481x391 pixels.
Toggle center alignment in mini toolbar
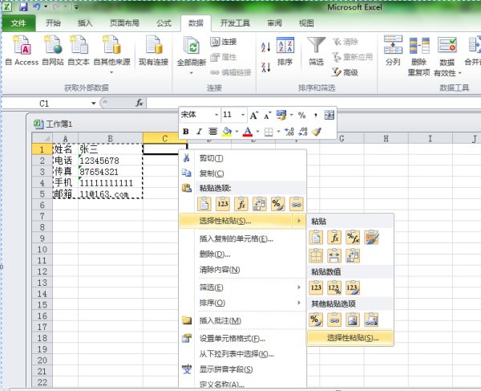[212, 132]
